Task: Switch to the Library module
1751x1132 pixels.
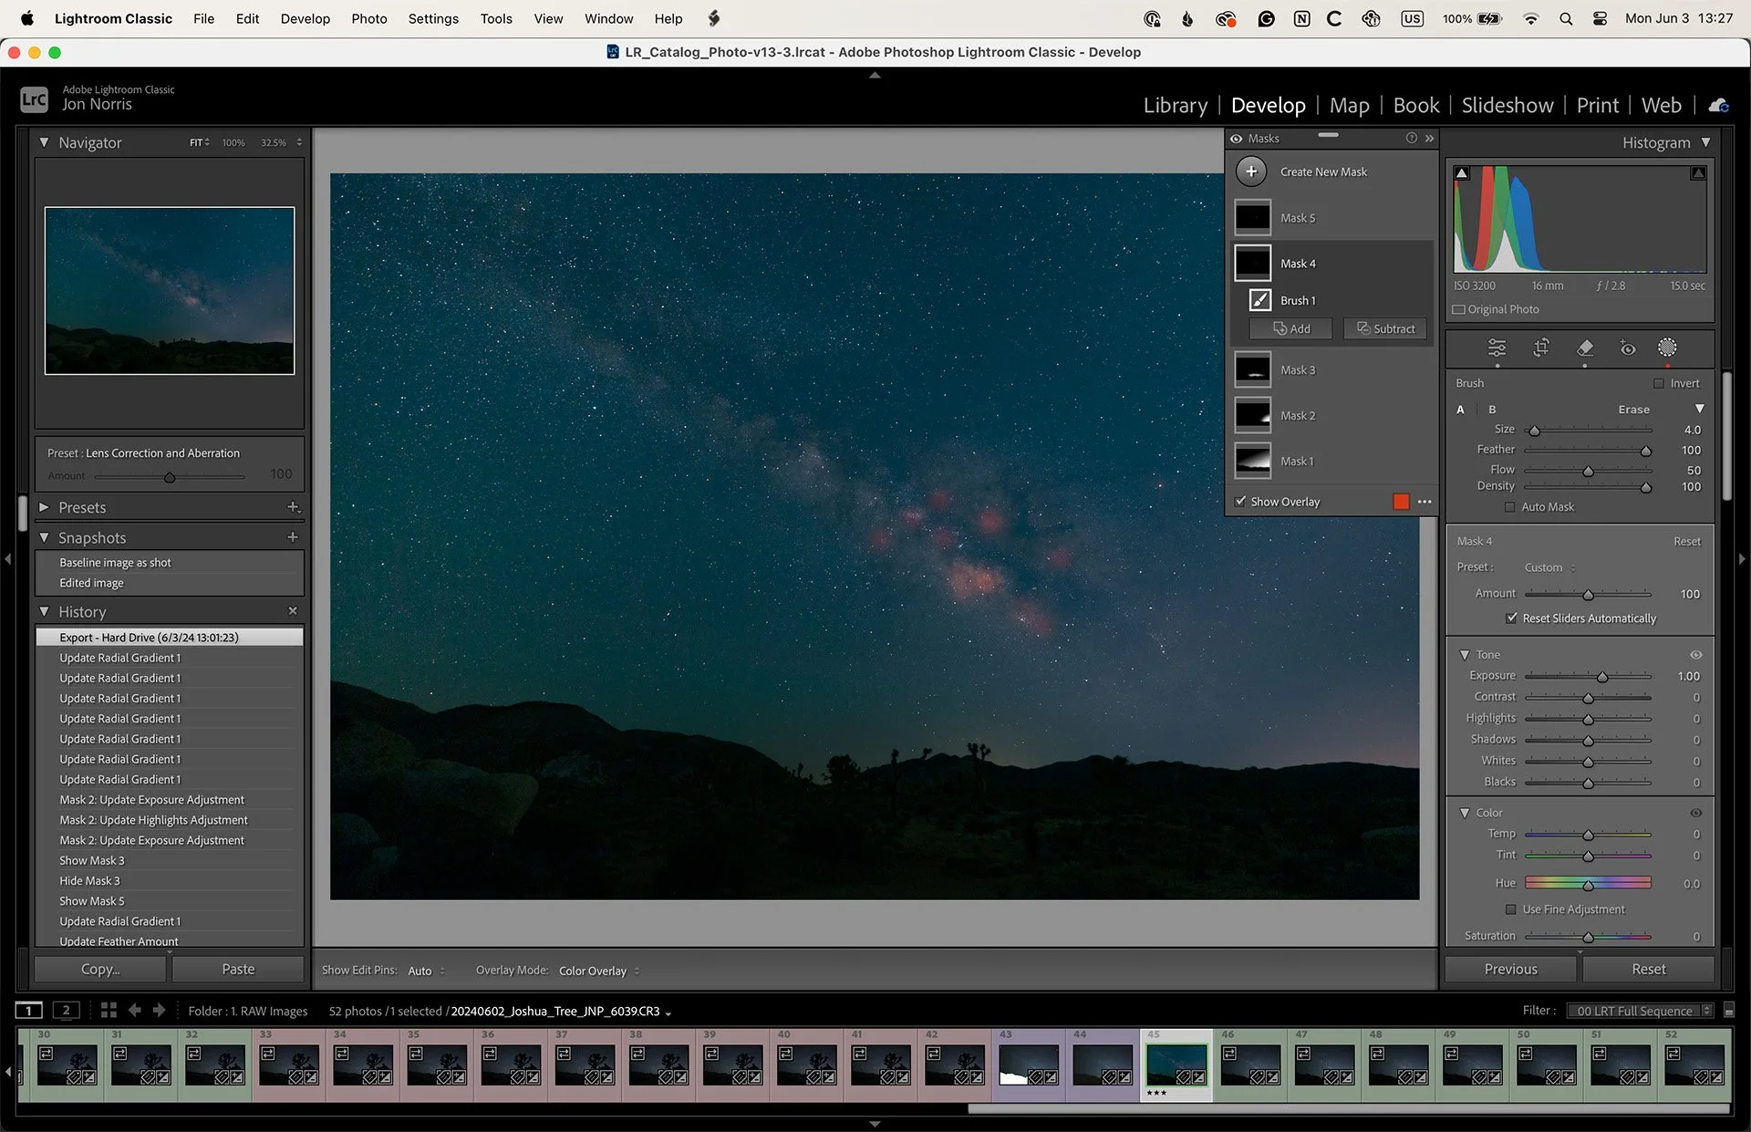Action: click(x=1175, y=105)
